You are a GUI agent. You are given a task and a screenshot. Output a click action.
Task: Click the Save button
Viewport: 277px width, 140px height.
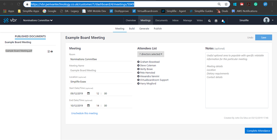pyautogui.click(x=264, y=38)
